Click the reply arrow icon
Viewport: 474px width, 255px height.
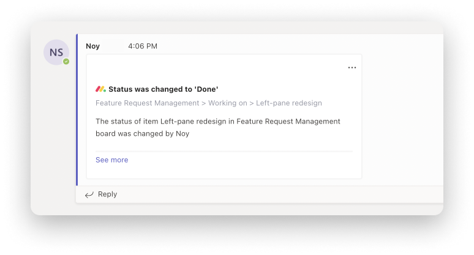coord(89,194)
